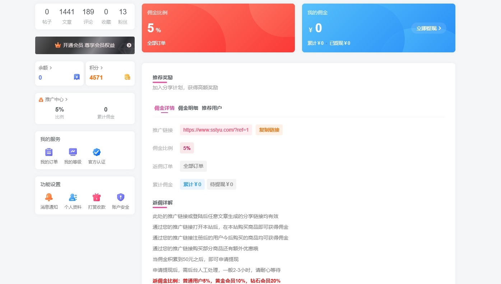The height and width of the screenshot is (284, 501).
Task: Switch to the 推荐用户 tab
Action: pos(213,108)
